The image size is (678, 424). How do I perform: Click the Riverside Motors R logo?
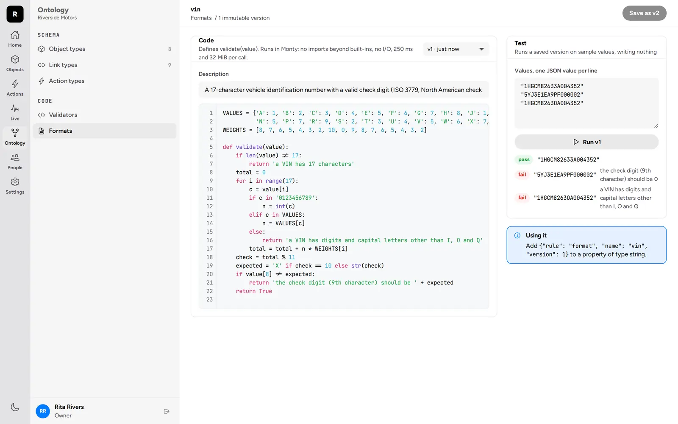[x=15, y=14]
